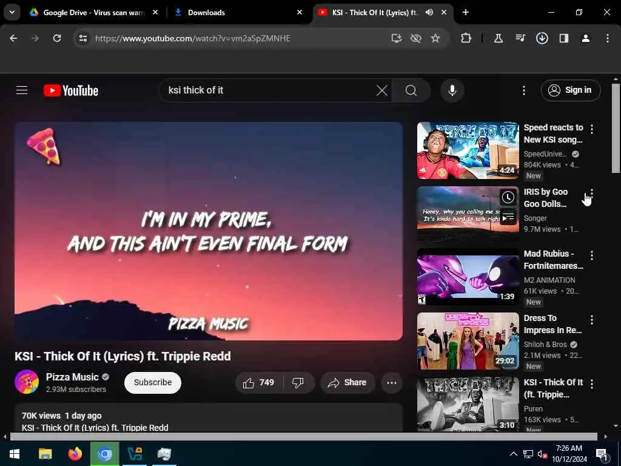Open network icon in system tray
This screenshot has width=621, height=466.
(x=528, y=454)
